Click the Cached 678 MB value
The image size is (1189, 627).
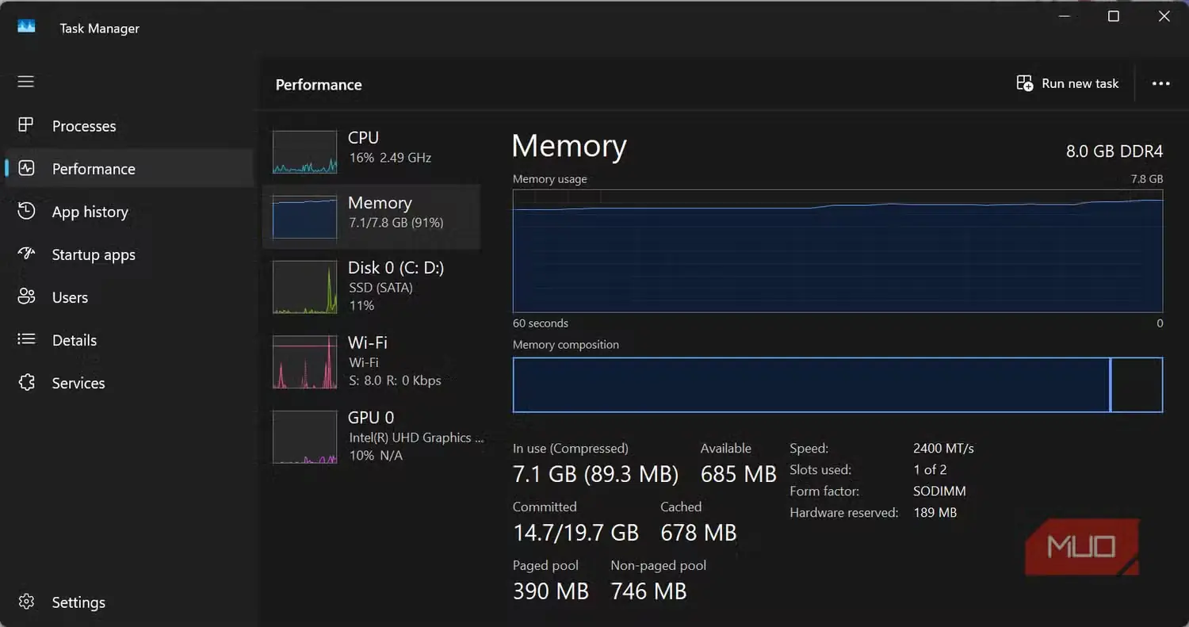click(698, 533)
